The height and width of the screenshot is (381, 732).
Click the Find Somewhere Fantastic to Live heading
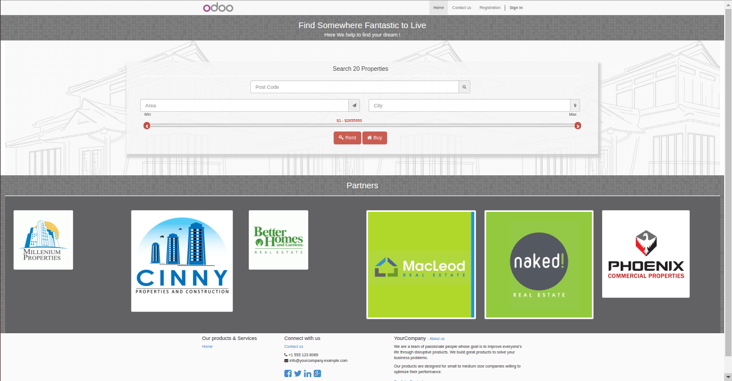[x=362, y=25]
